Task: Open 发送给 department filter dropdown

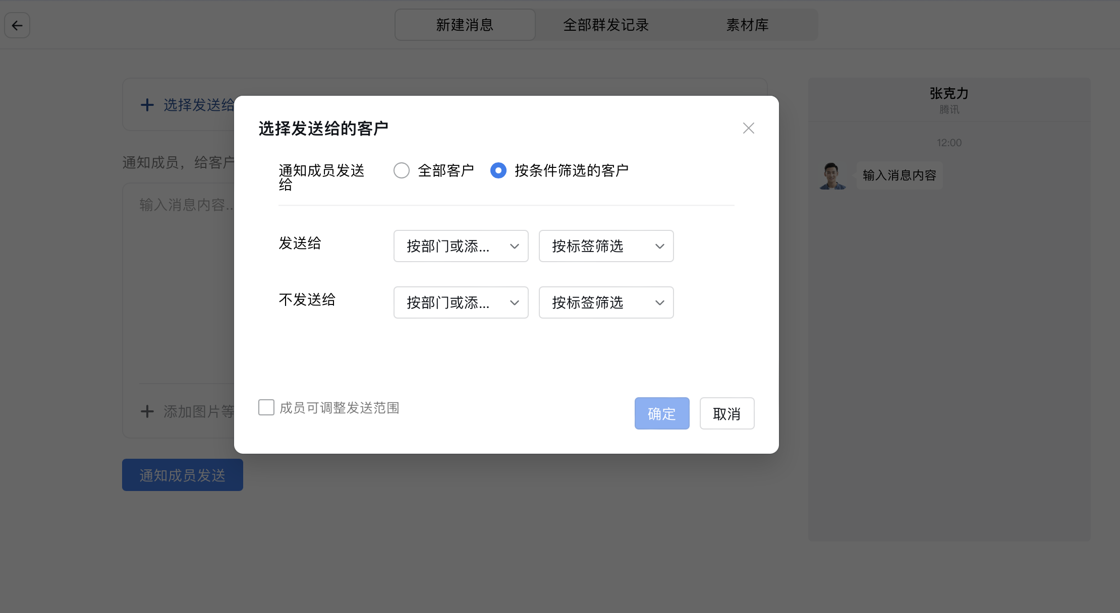Action: [x=461, y=246]
